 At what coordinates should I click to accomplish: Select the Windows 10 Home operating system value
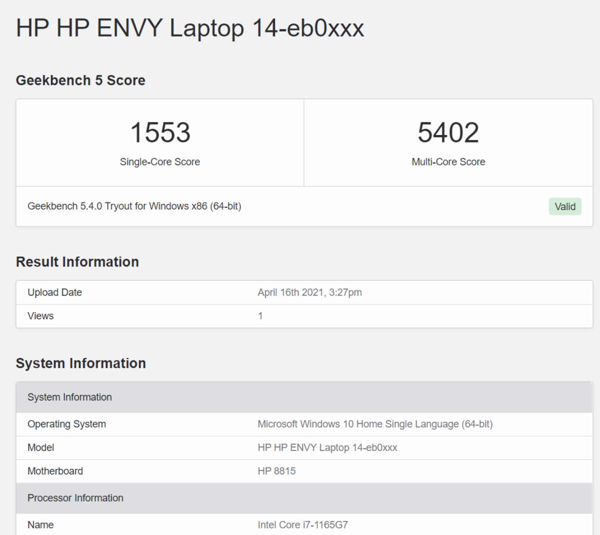point(375,424)
